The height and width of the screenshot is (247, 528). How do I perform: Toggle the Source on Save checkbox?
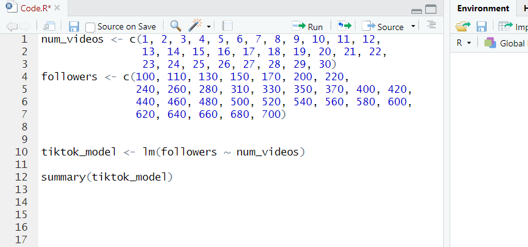tap(90, 26)
